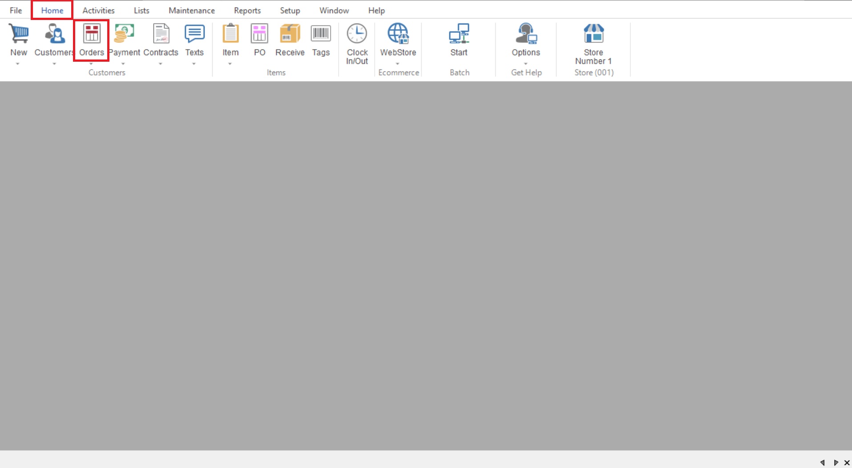Expand the WebStore dropdown arrow
The image size is (852, 468).
[x=398, y=64]
